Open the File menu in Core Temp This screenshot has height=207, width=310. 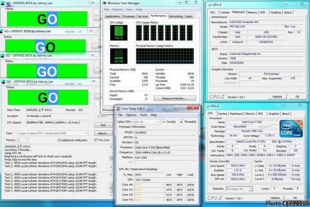click(x=120, y=115)
